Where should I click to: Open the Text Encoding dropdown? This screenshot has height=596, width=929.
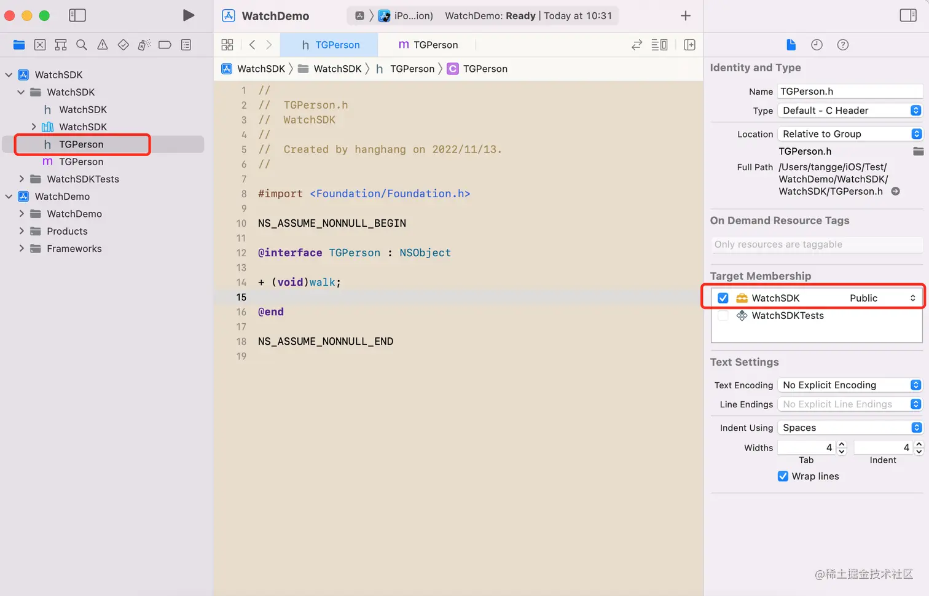click(850, 385)
